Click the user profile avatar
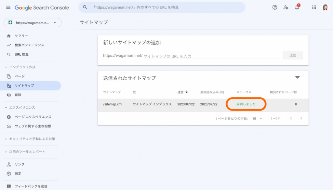 click(x=325, y=7)
